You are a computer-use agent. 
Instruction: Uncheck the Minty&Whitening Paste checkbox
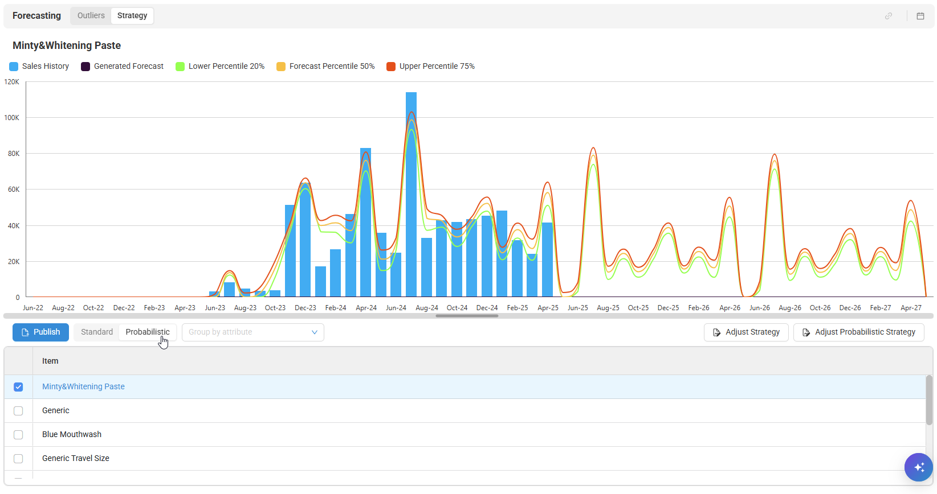(18, 387)
